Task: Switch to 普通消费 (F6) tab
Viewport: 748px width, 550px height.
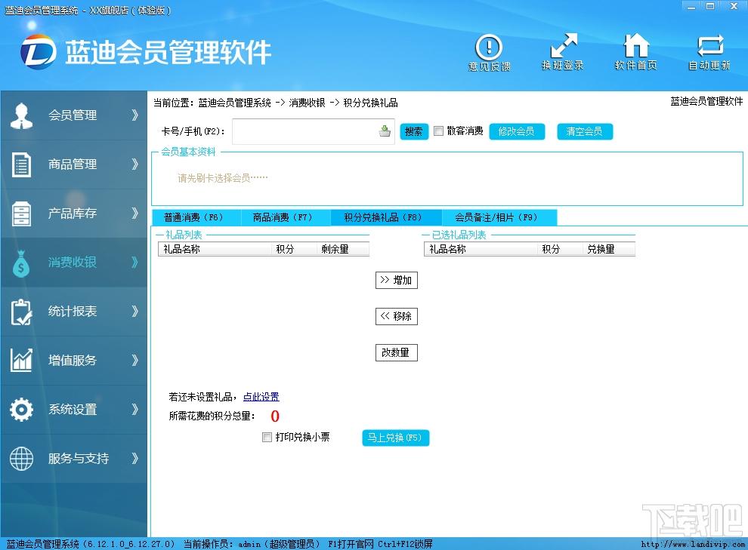Action: (196, 217)
